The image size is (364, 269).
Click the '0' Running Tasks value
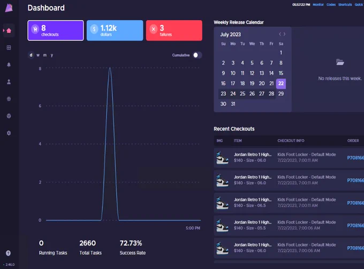pyautogui.click(x=41, y=243)
